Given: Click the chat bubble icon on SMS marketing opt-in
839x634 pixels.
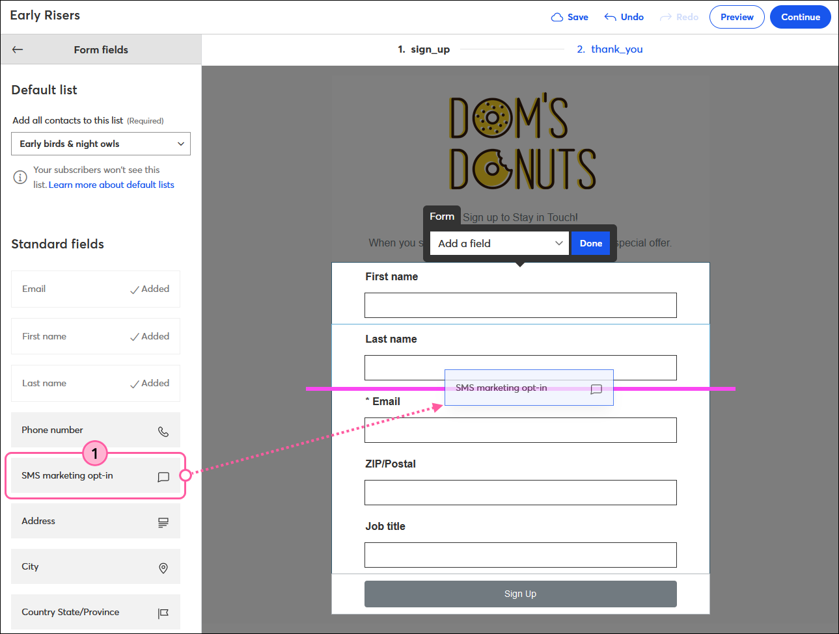Looking at the screenshot, I should (163, 476).
